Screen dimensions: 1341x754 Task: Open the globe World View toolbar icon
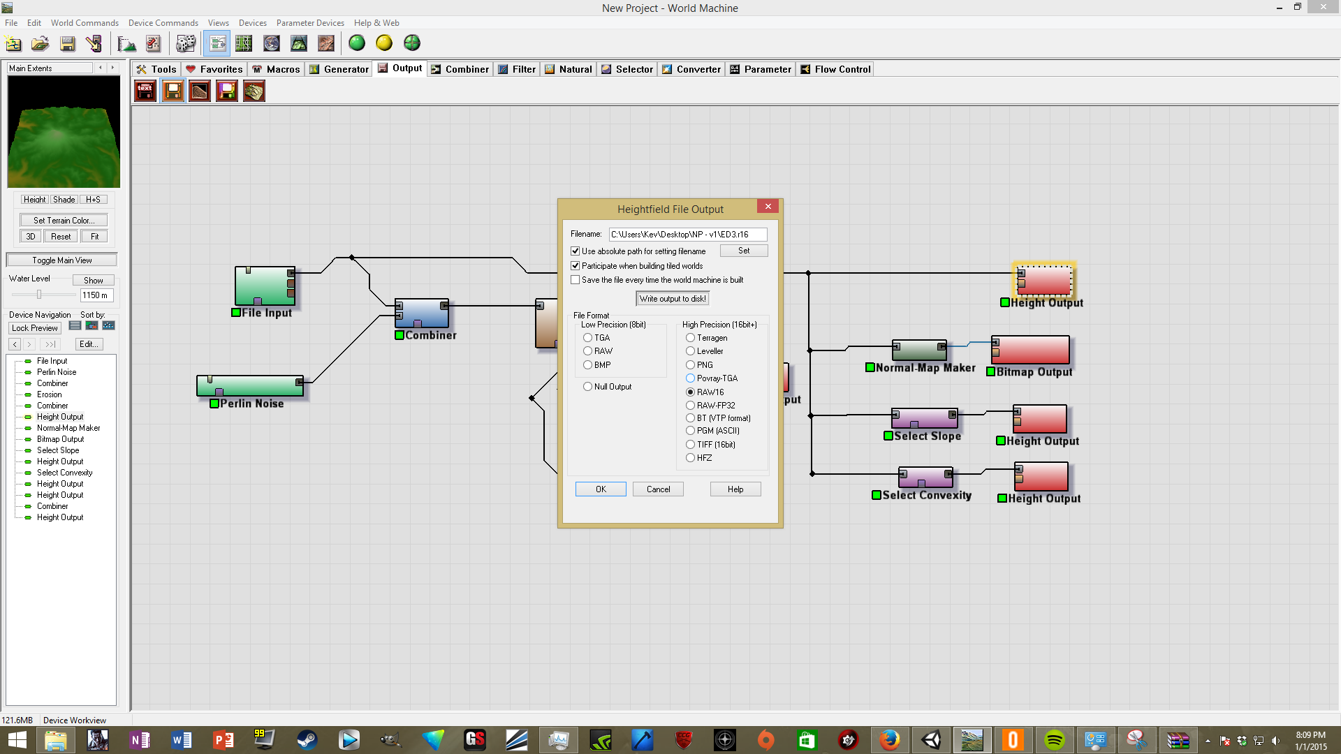272,43
